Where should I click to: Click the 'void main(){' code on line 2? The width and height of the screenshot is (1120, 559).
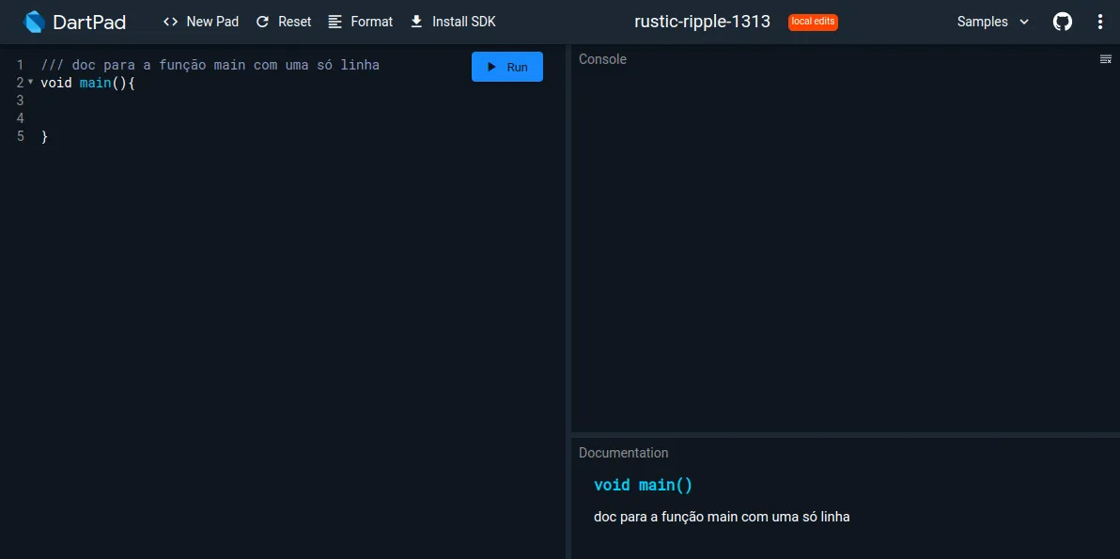[x=88, y=83]
